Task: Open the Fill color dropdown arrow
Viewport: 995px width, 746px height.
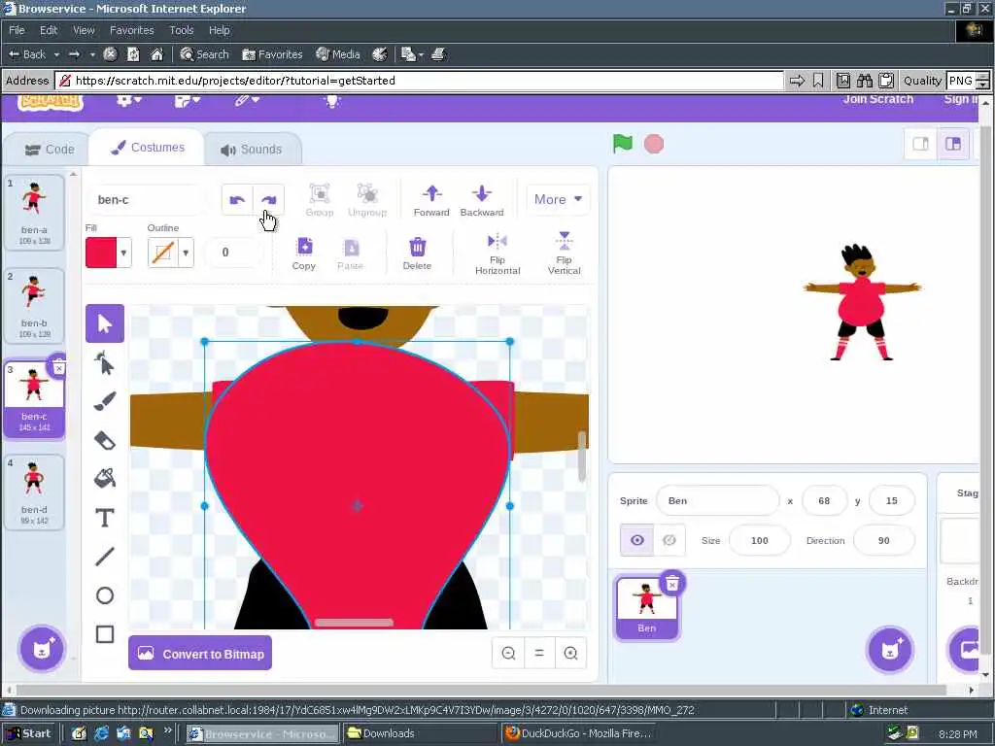Action: (x=123, y=253)
